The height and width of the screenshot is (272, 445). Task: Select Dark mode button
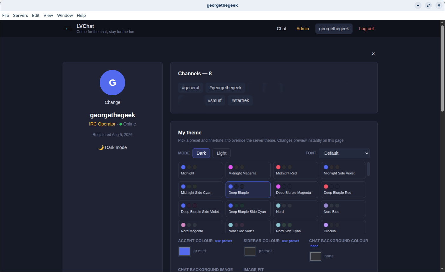pyautogui.click(x=201, y=153)
